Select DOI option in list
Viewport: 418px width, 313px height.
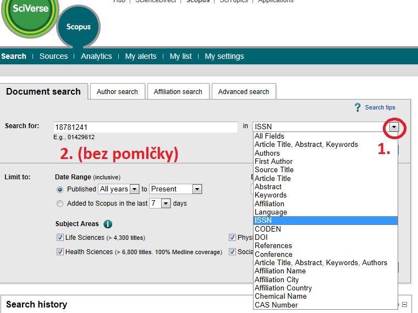325,237
